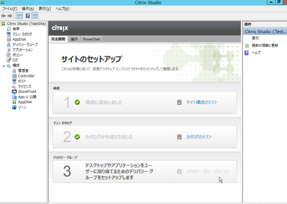The width and height of the screenshot is (287, 204).
Task: Select ポリシー in the tree
Action: 18,55
